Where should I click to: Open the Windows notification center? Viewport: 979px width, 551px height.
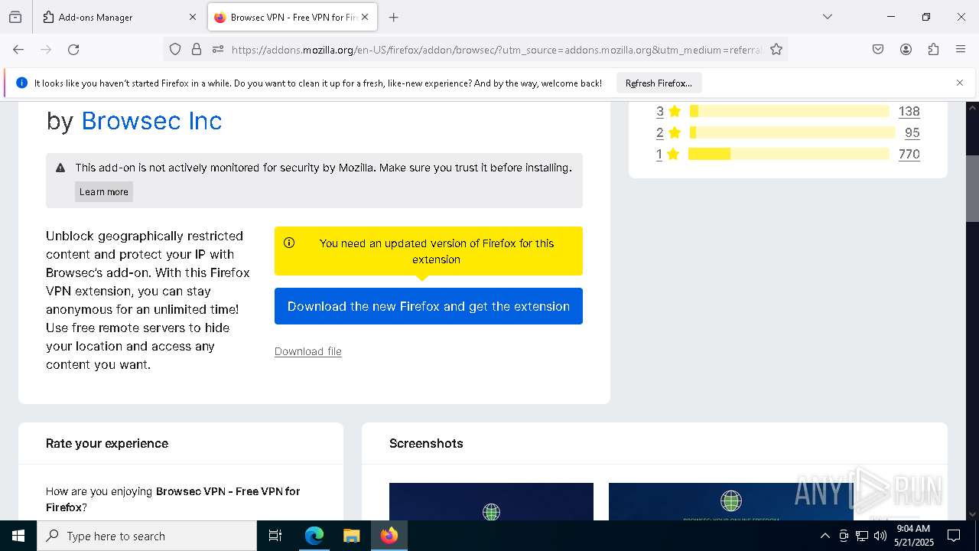[954, 536]
